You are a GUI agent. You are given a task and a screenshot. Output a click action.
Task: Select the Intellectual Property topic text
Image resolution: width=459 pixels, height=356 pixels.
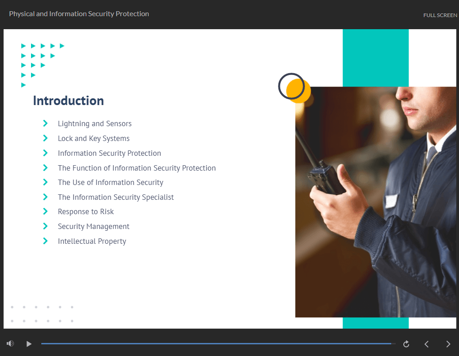point(92,241)
